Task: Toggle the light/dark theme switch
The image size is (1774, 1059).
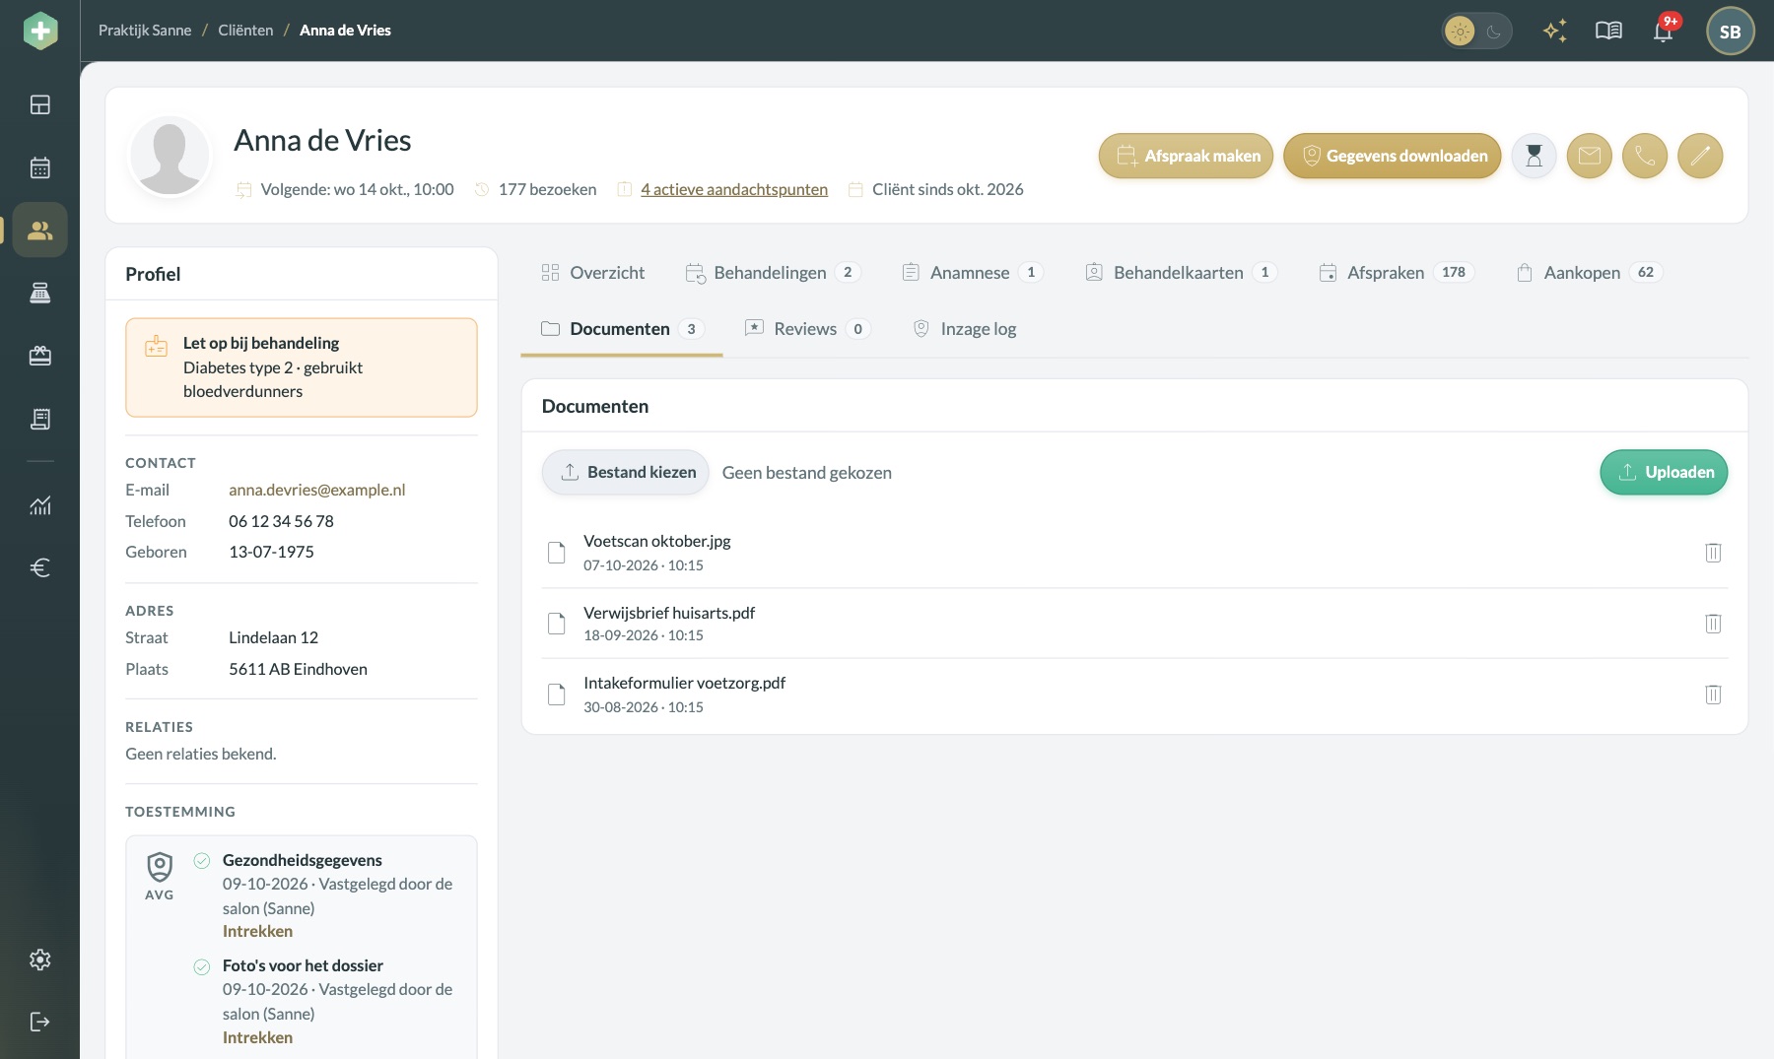Action: (1476, 32)
